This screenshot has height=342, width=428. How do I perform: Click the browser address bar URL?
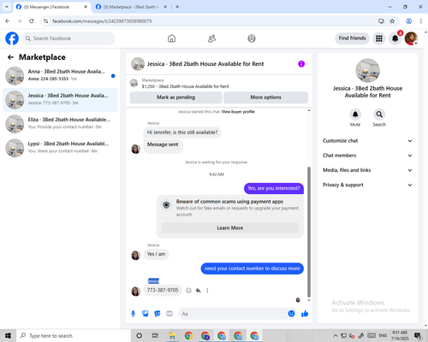tap(102, 21)
